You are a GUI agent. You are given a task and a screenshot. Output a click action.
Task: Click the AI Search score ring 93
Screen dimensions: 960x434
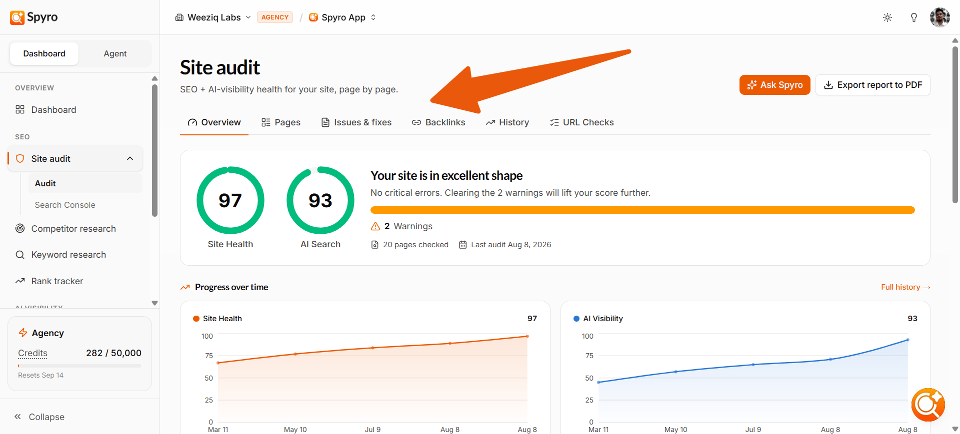(320, 200)
